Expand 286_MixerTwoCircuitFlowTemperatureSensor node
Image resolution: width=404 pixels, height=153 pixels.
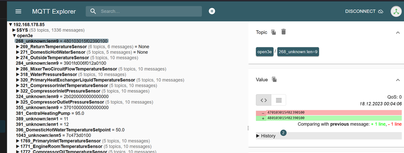18,69
